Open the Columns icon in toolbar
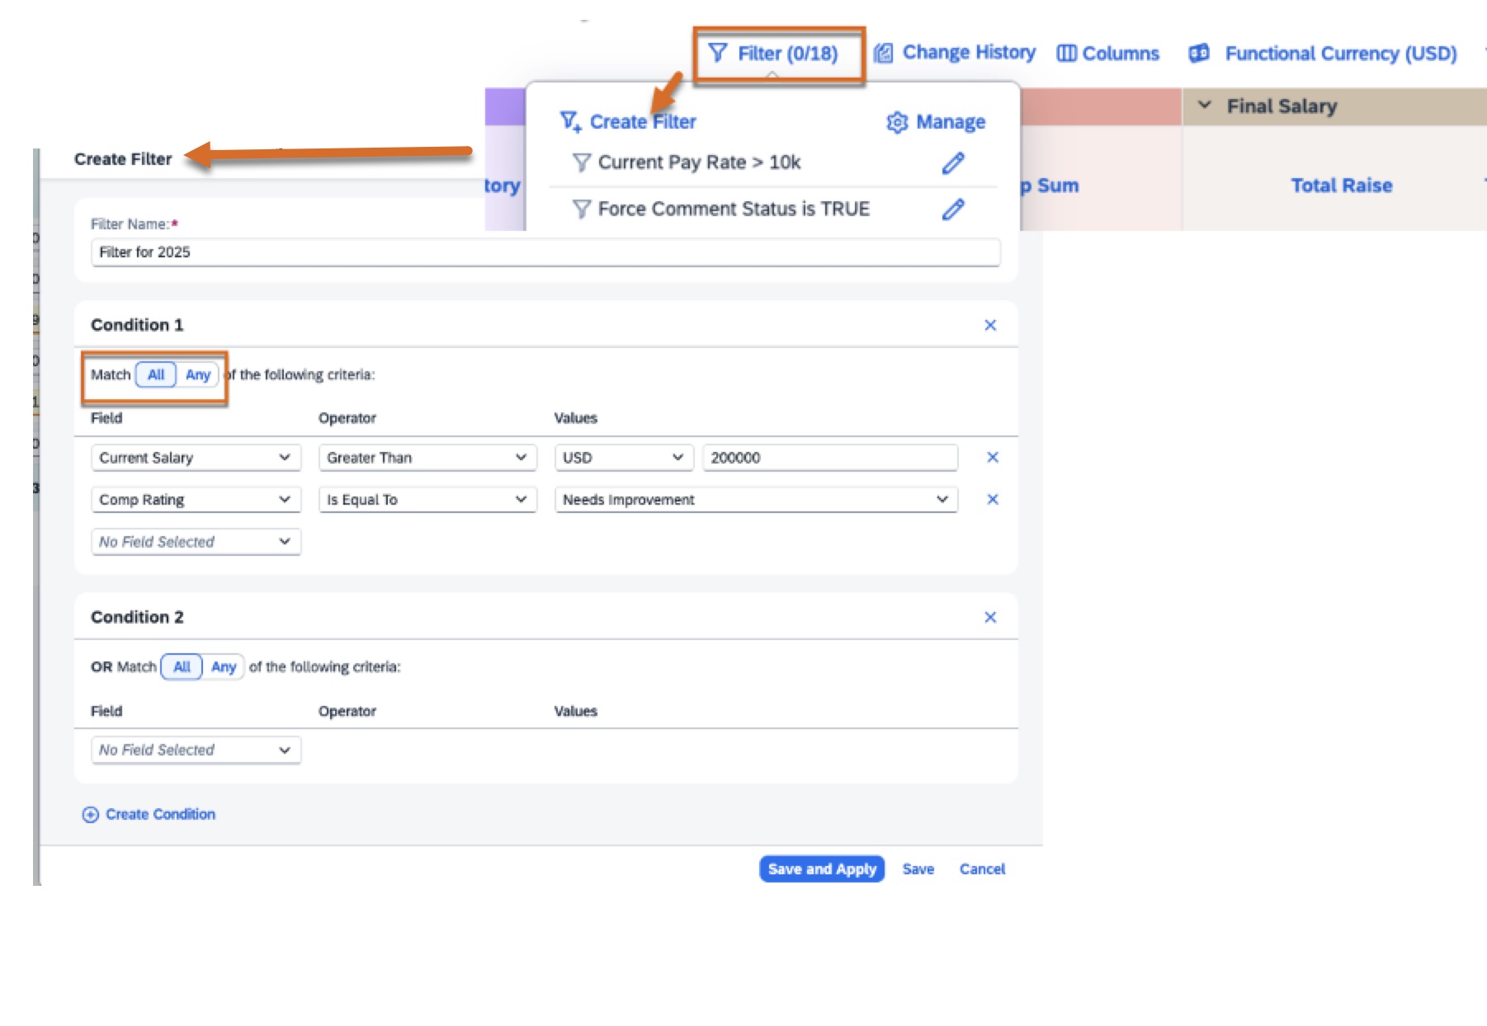The width and height of the screenshot is (1487, 1026). point(1066,54)
